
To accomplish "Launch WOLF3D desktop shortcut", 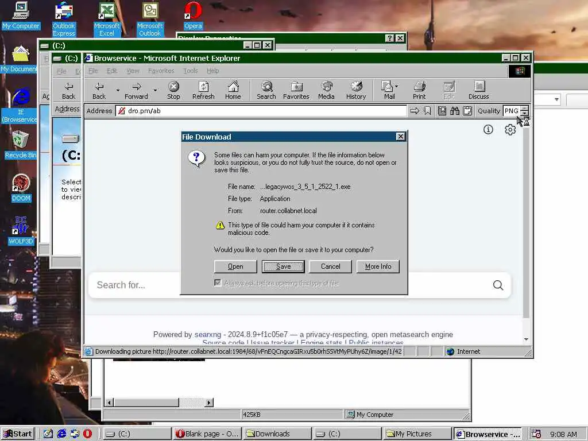I will [x=21, y=231].
